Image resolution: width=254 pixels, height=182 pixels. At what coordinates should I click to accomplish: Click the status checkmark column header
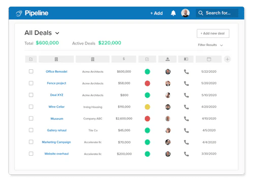point(147,59)
